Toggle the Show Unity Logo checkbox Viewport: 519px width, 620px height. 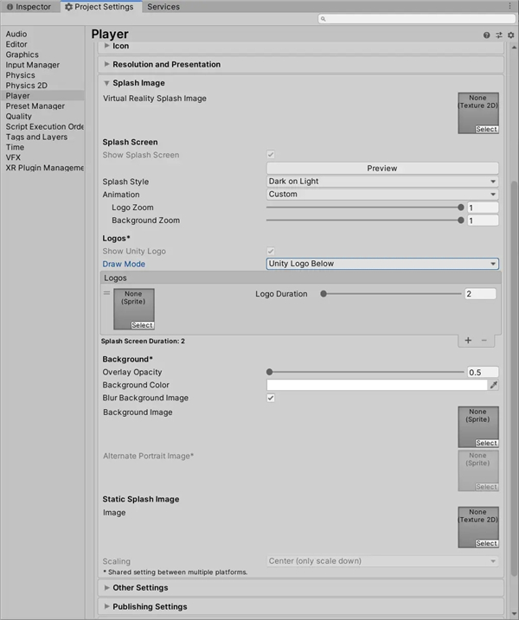(x=271, y=252)
